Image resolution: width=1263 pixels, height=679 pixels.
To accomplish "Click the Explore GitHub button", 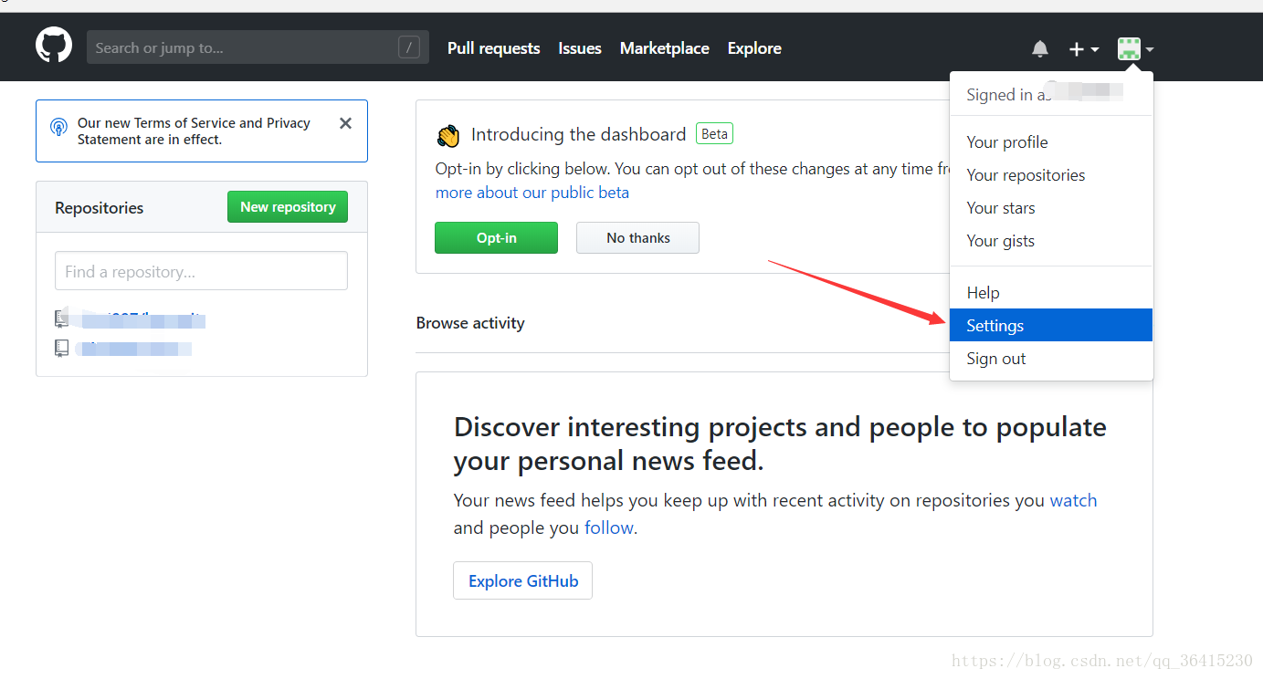I will click(523, 580).
